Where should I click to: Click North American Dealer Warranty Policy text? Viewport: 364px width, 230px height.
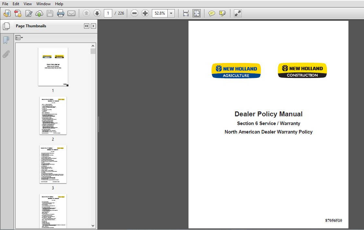tap(268, 132)
